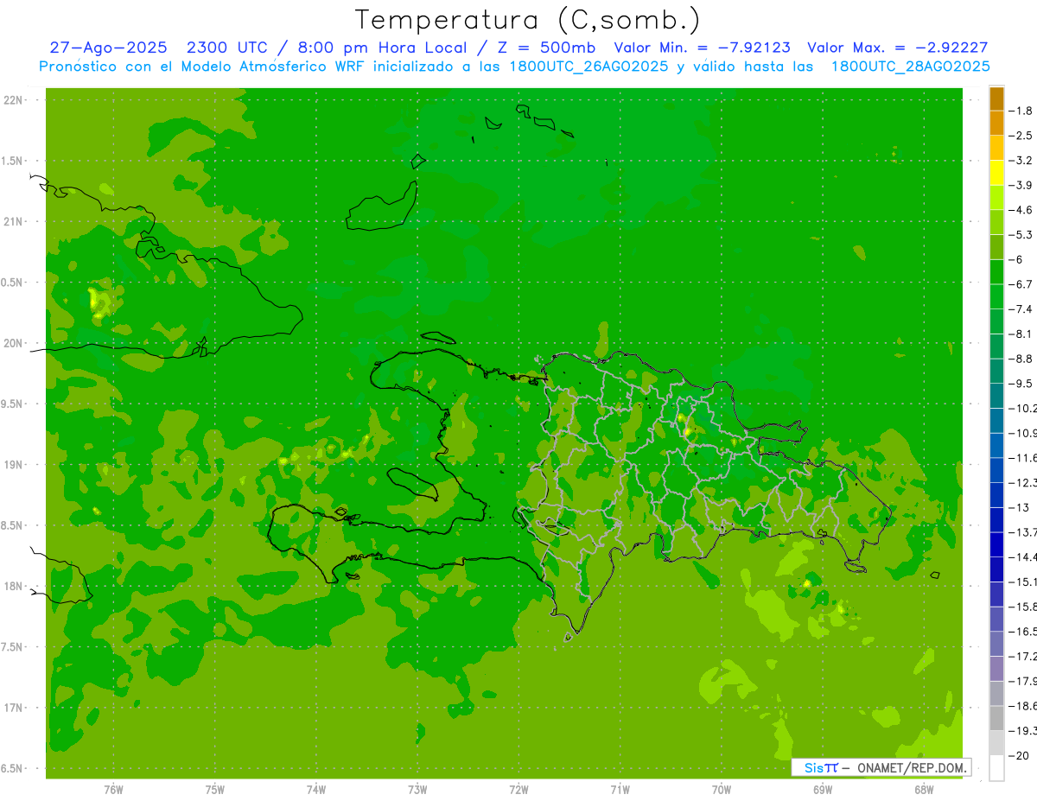The image size is (1037, 801).
Task: Pick the yellow swatch between -3.2 and -3.9
Action: pyautogui.click(x=996, y=173)
